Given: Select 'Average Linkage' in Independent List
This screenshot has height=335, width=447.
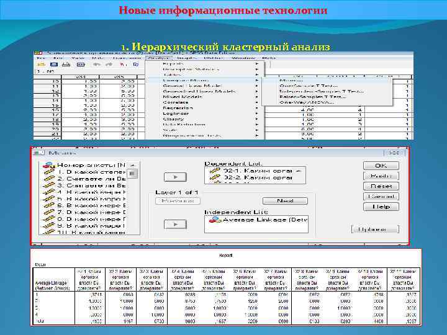Looking at the screenshot, I should 258,220.
